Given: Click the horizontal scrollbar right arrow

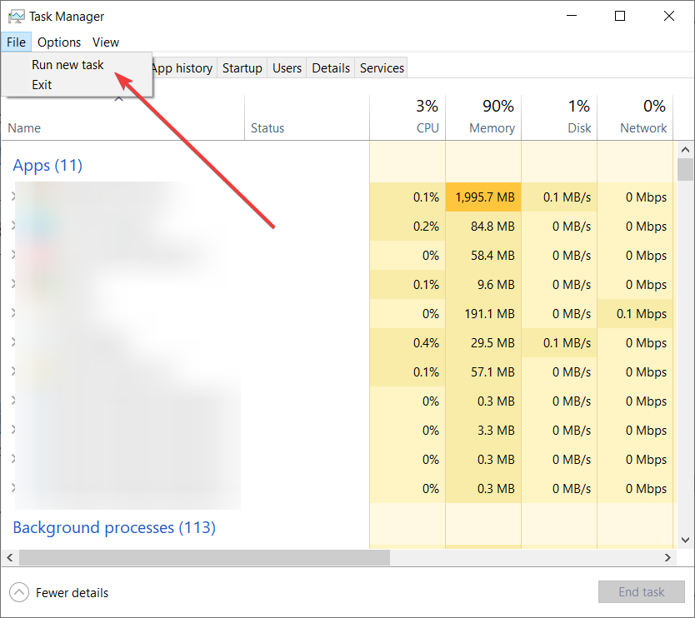Looking at the screenshot, I should (x=667, y=557).
